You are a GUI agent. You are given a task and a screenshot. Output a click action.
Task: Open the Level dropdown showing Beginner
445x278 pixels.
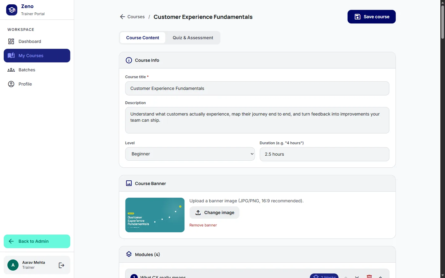190,154
